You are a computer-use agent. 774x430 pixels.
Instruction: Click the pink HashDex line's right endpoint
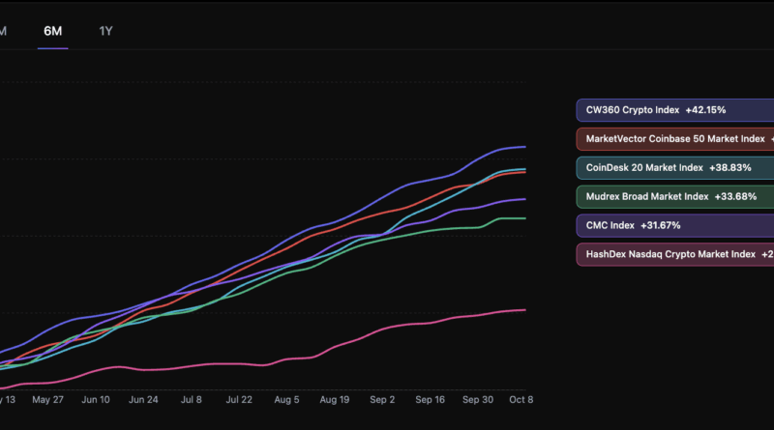coord(524,310)
